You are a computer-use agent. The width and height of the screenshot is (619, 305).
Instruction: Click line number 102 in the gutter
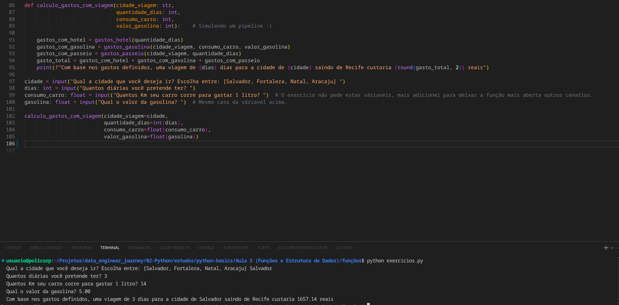coord(10,116)
